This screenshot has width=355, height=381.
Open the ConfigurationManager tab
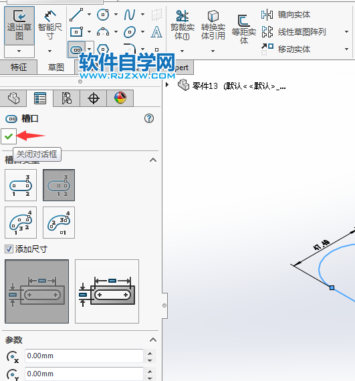pos(67,98)
